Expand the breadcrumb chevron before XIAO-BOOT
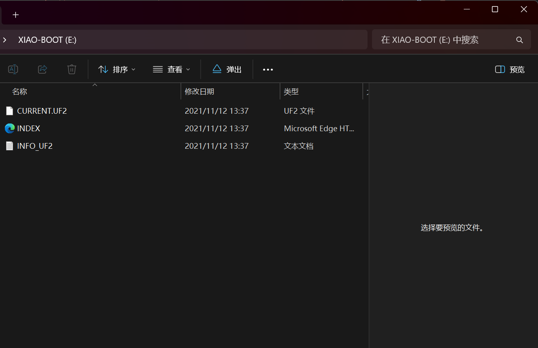Viewport: 538px width, 348px height. (x=5, y=40)
